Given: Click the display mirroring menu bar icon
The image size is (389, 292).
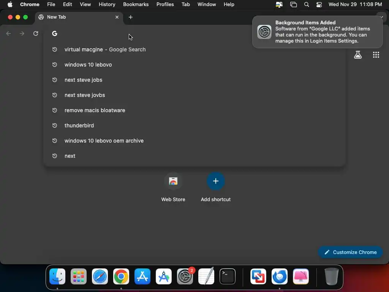Looking at the screenshot, I should click(279, 5).
